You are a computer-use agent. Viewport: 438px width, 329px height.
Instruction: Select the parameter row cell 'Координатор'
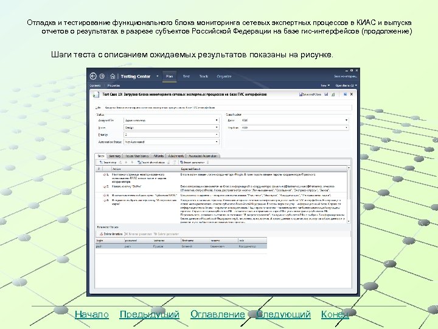point(252,247)
